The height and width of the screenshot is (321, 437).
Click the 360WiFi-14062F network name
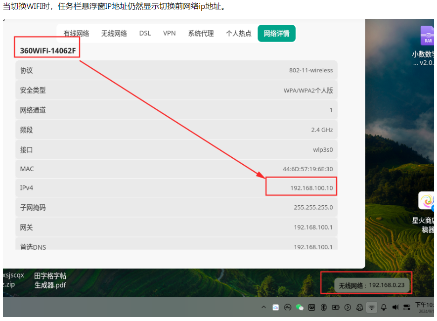pos(47,51)
